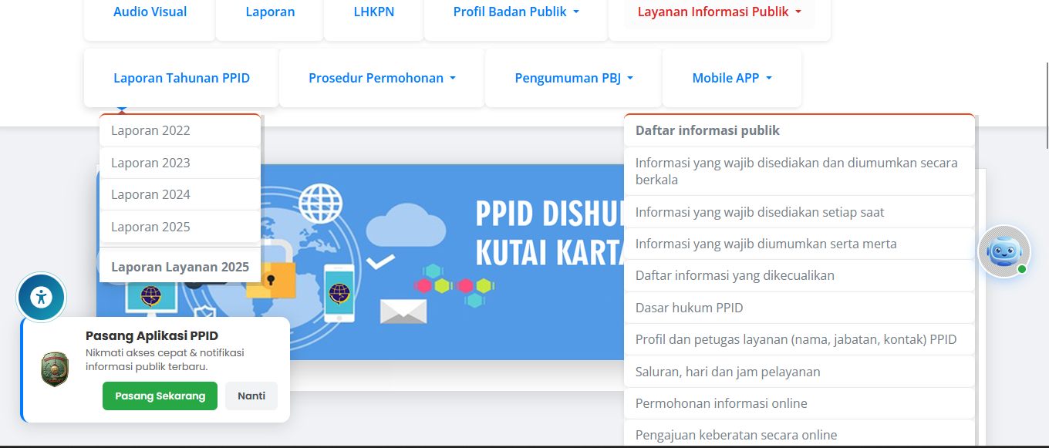Expand the Mobile APP dropdown
The width and height of the screenshot is (1049, 448).
pyautogui.click(x=732, y=78)
